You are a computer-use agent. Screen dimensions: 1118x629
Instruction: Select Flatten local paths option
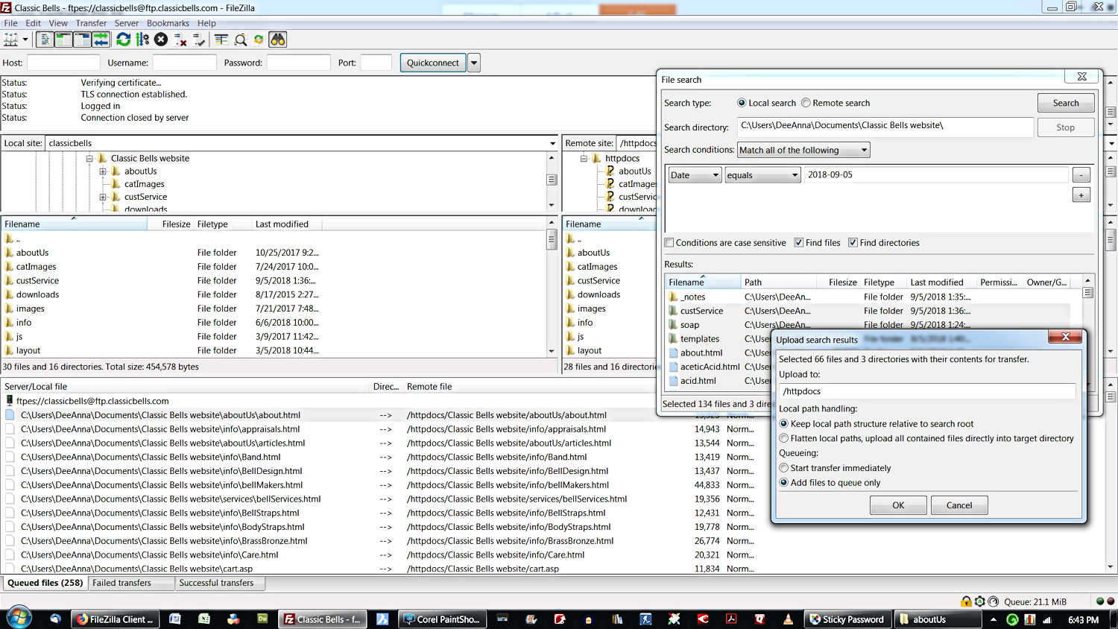click(x=784, y=439)
